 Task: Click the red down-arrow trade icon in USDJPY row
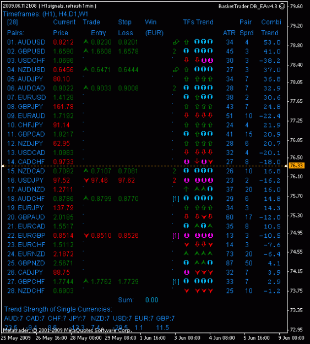(86, 181)
